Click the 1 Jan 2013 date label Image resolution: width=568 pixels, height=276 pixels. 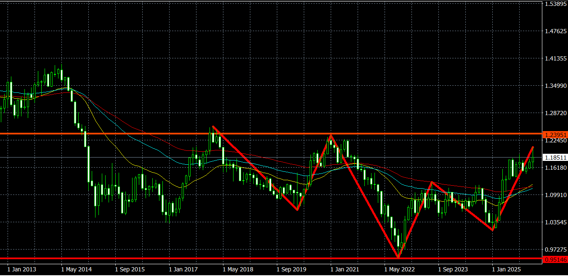[x=22, y=269]
